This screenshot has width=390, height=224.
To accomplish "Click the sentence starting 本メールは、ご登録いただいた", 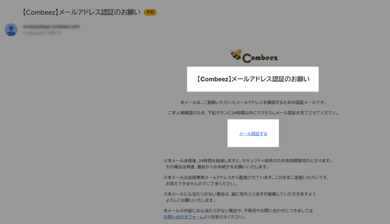I will click(x=253, y=102).
